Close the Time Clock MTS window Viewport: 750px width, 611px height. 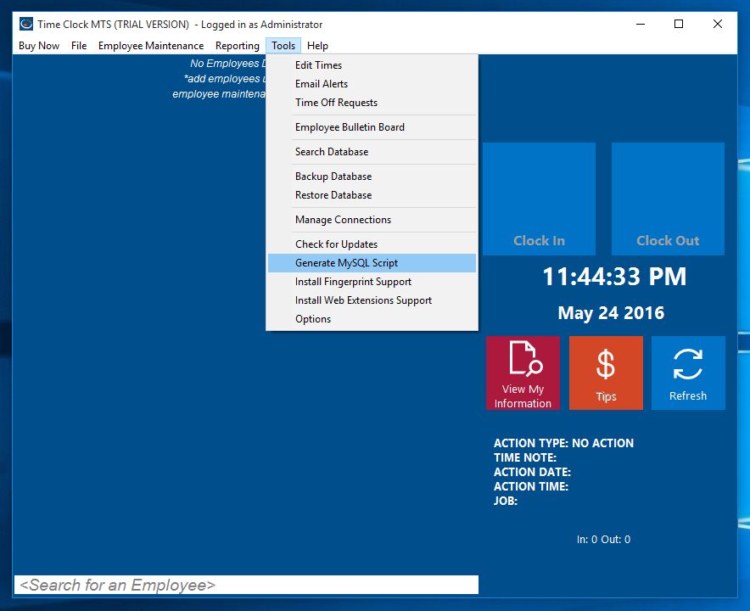tap(718, 24)
